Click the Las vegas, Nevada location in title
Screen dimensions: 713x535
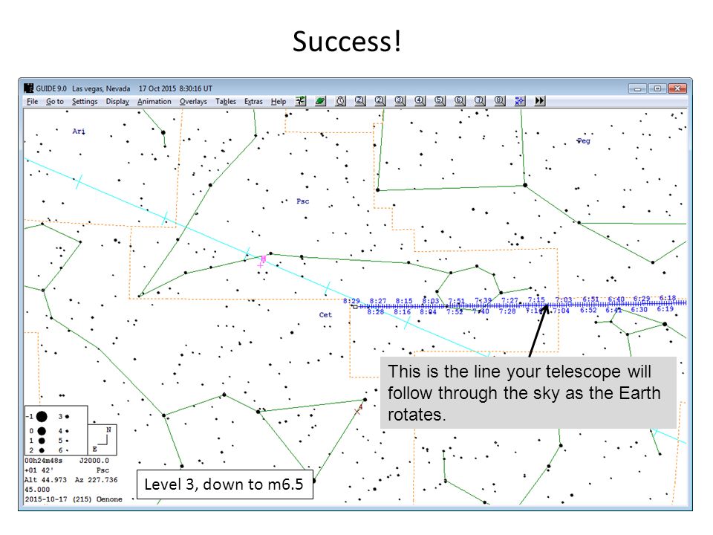click(101, 88)
